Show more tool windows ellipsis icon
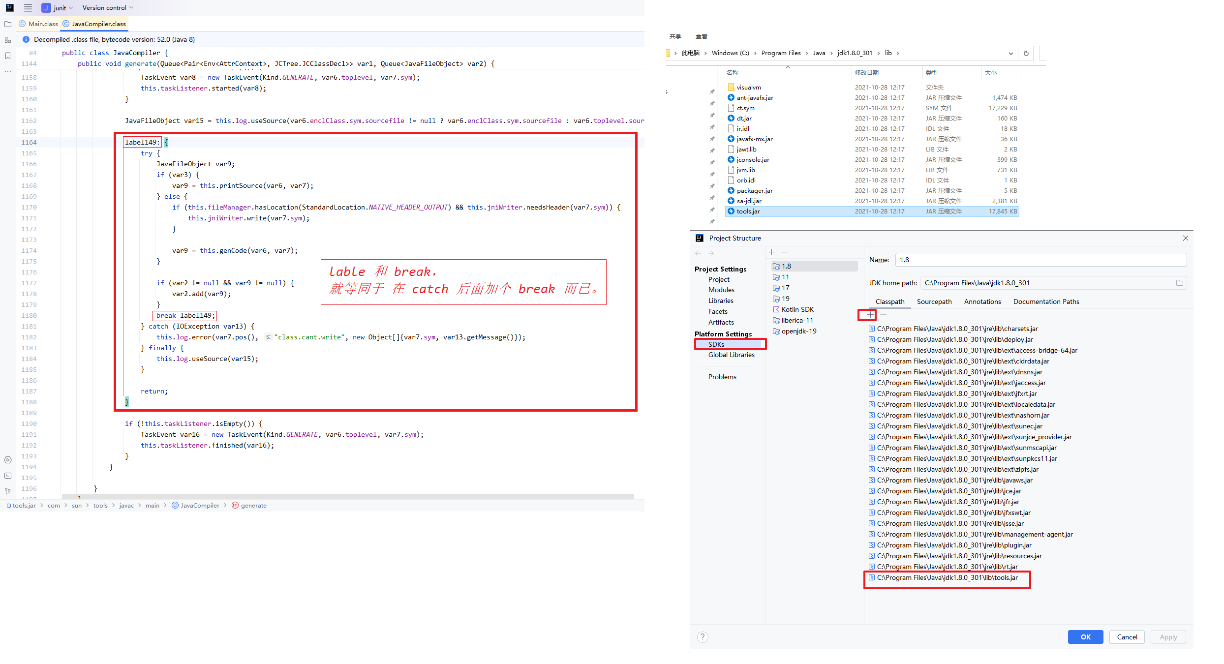The height and width of the screenshot is (664, 1224). pos(8,71)
